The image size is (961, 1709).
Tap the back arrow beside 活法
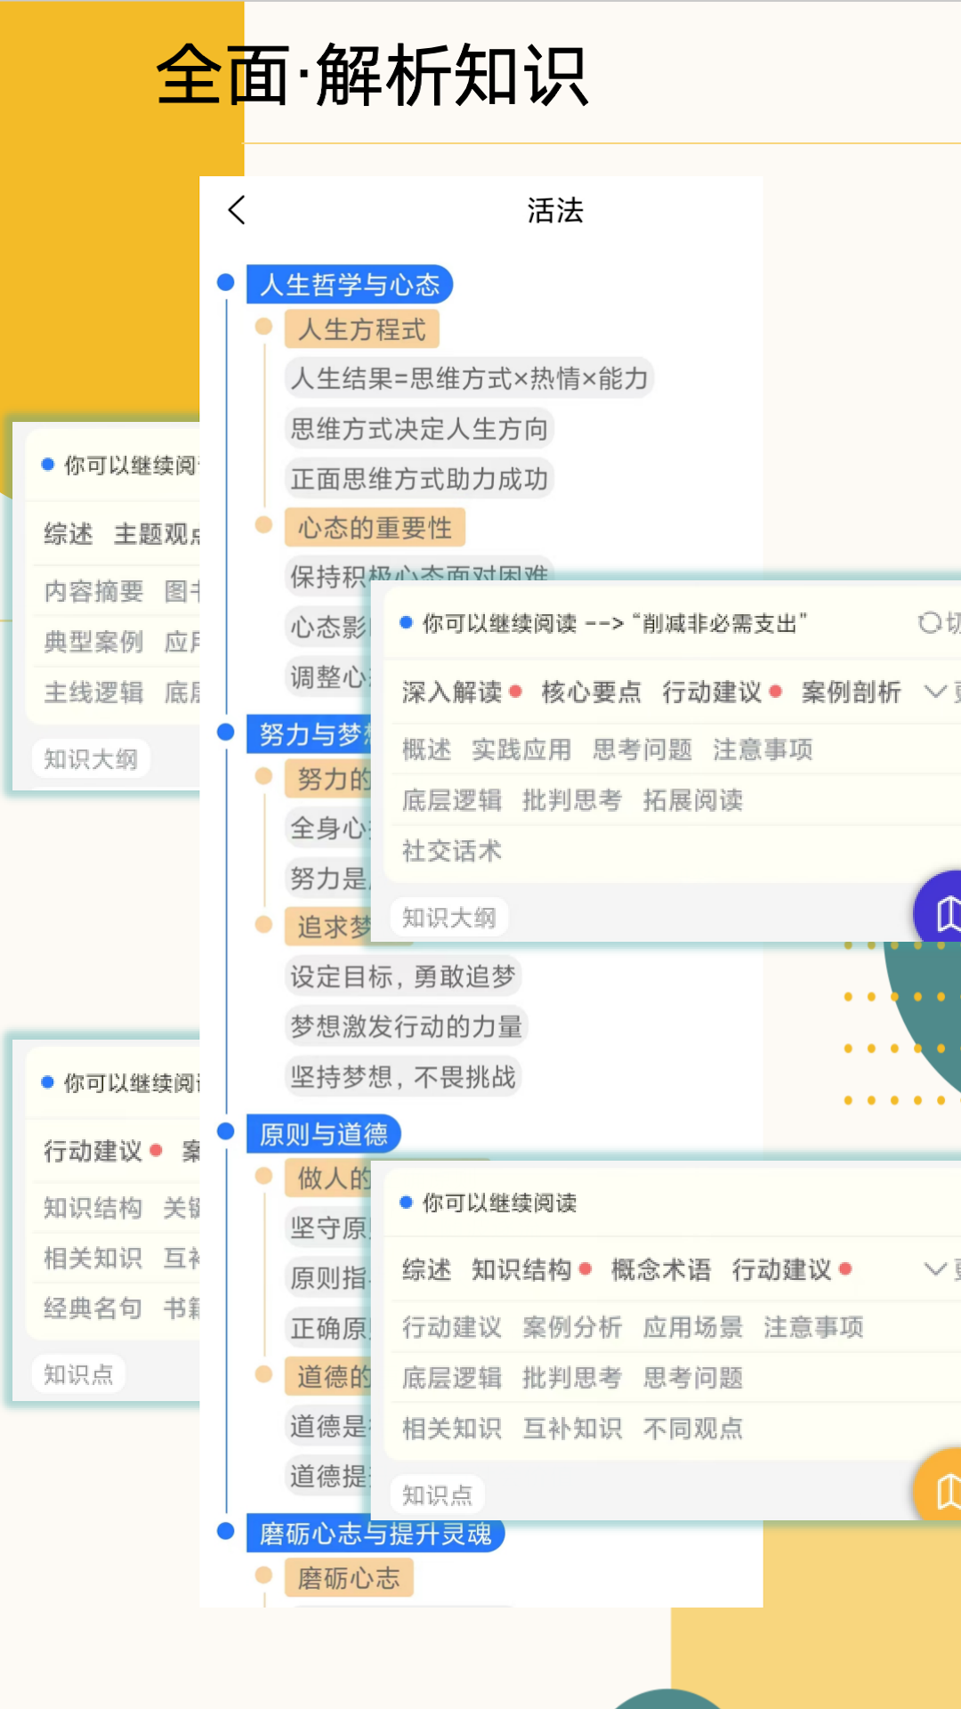(x=237, y=210)
